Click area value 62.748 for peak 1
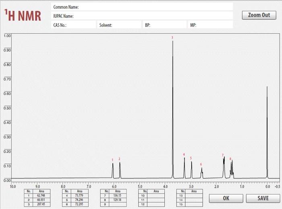Viewport: 282px width, 209px height. point(41,196)
